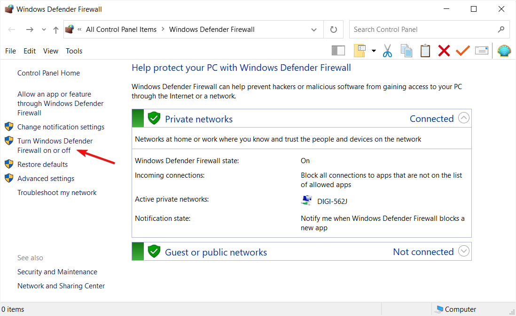Click the folder options note icon
This screenshot has height=316, width=516.
point(360,51)
